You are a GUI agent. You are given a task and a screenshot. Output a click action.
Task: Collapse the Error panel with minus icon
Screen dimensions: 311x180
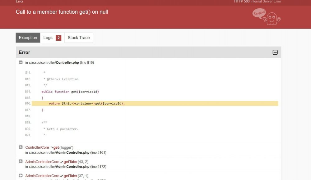click(275, 52)
